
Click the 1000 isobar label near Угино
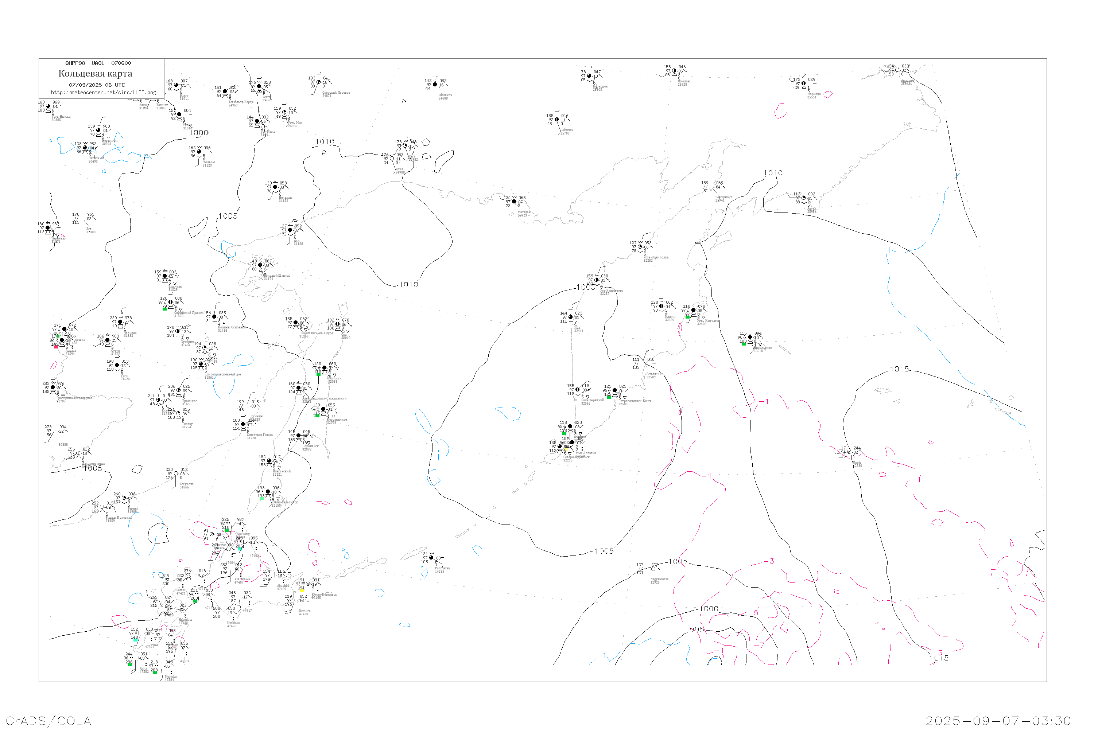pyautogui.click(x=199, y=133)
